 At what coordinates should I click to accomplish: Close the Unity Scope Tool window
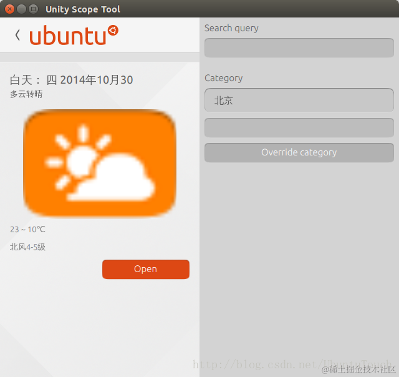pyautogui.click(x=10, y=9)
